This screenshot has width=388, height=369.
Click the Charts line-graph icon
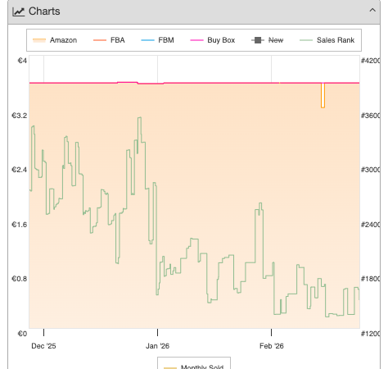click(19, 11)
